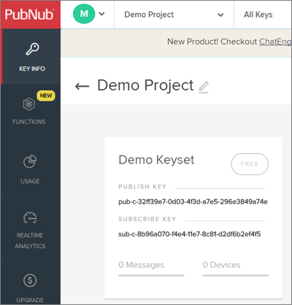This screenshot has width=292, height=305.
Task: Select the publish key value text
Action: coord(193,201)
